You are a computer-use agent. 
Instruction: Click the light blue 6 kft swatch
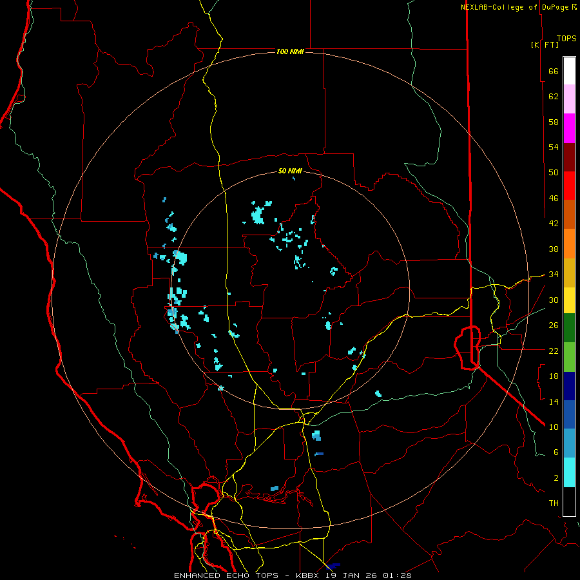click(x=569, y=443)
